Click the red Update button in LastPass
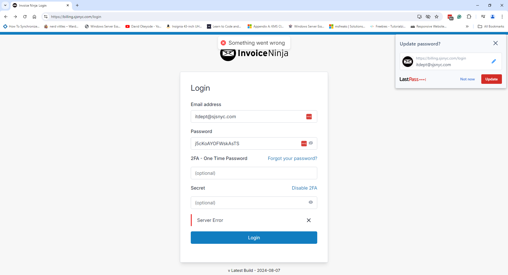Screen dimensions: 508x275 [492, 79]
